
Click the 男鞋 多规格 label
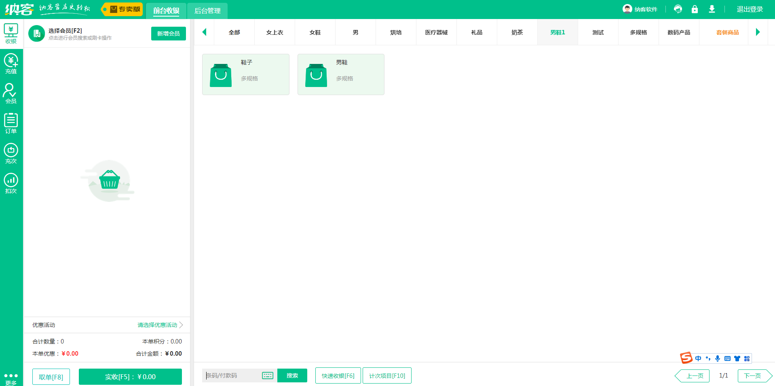pyautogui.click(x=345, y=78)
